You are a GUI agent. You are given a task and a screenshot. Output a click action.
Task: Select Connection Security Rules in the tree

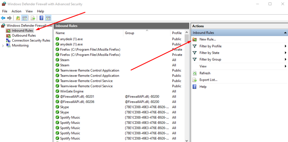31,41
